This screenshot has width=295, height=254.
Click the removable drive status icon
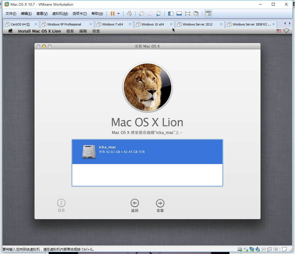tap(270, 249)
